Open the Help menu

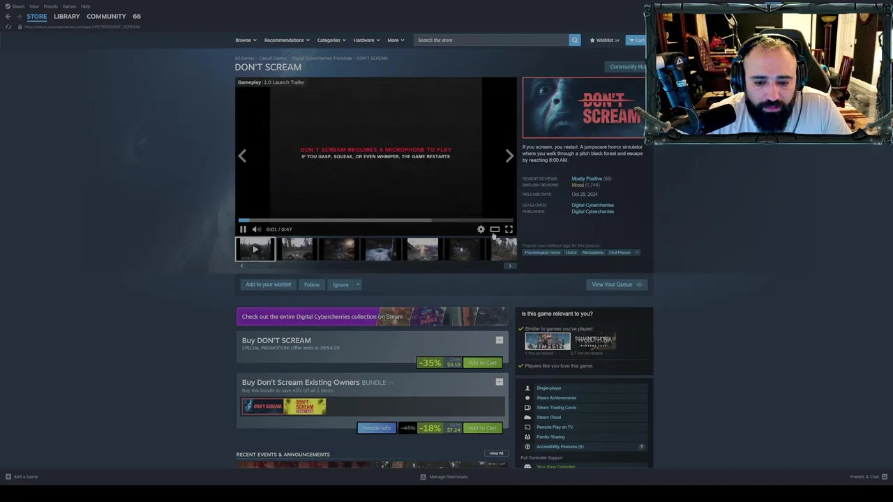85,6
